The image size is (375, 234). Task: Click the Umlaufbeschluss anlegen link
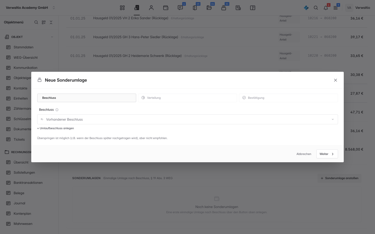(55, 128)
